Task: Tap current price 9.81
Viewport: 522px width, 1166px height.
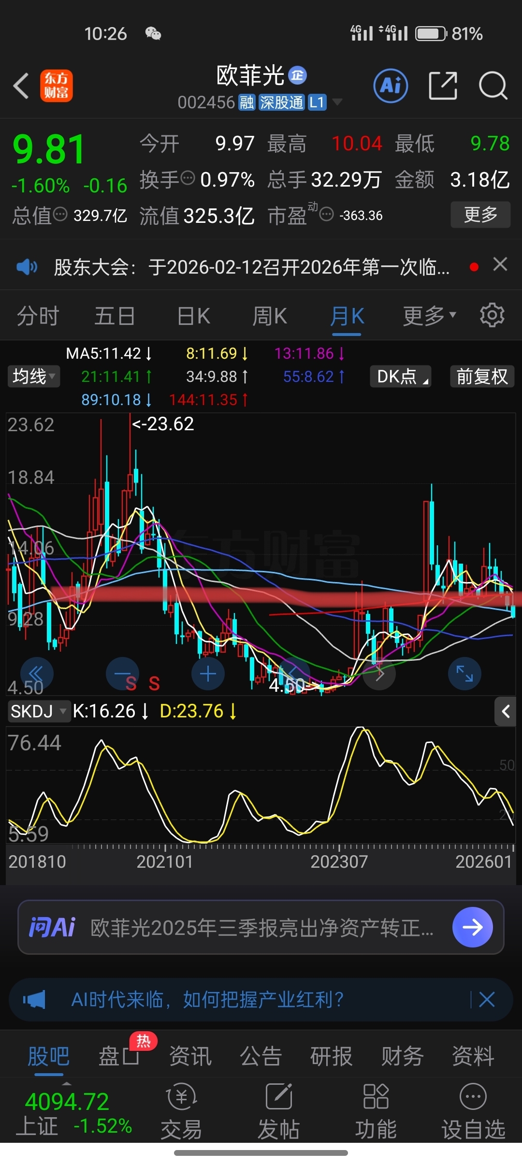Action: point(49,149)
